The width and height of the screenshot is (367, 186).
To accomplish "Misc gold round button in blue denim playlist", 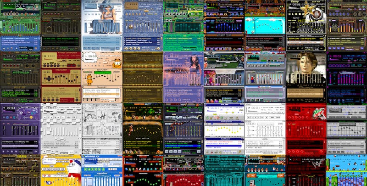I will 139,48.
